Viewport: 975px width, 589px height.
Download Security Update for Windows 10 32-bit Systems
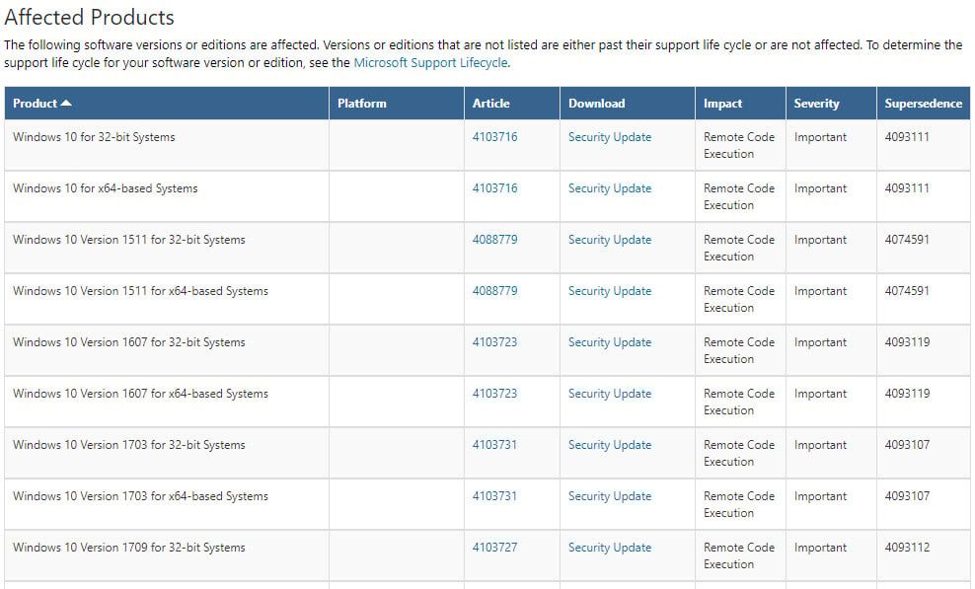pos(610,137)
